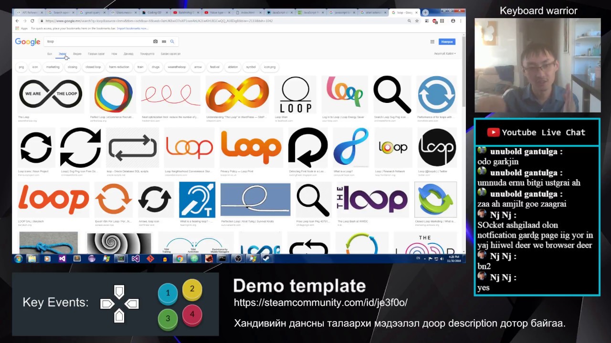This screenshot has height=343, width=611.
Task: Reload the Google search page
Action: (x=32, y=21)
